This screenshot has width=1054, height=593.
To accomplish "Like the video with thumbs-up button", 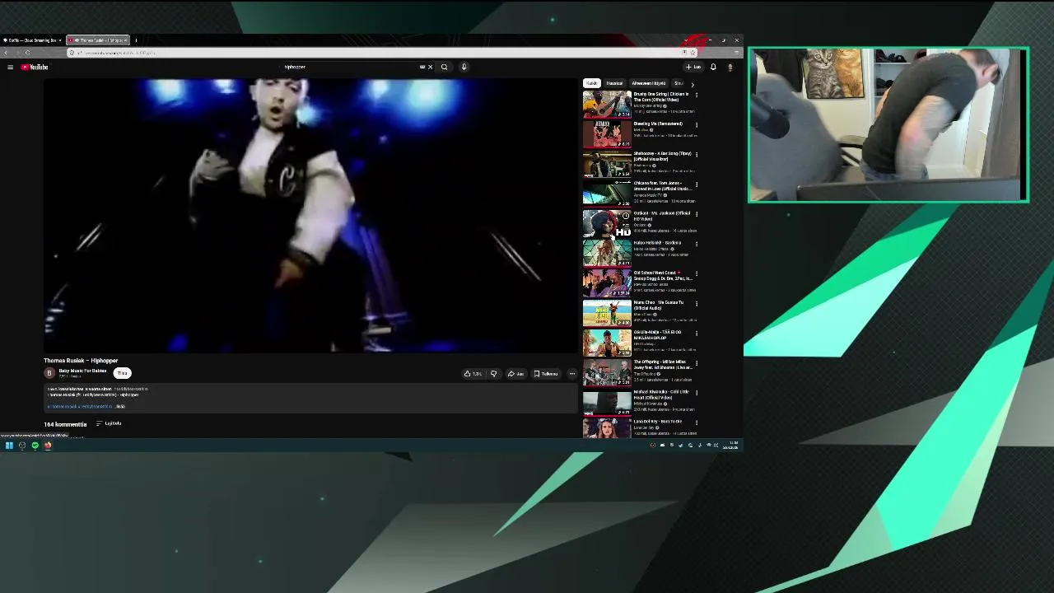I will [473, 374].
